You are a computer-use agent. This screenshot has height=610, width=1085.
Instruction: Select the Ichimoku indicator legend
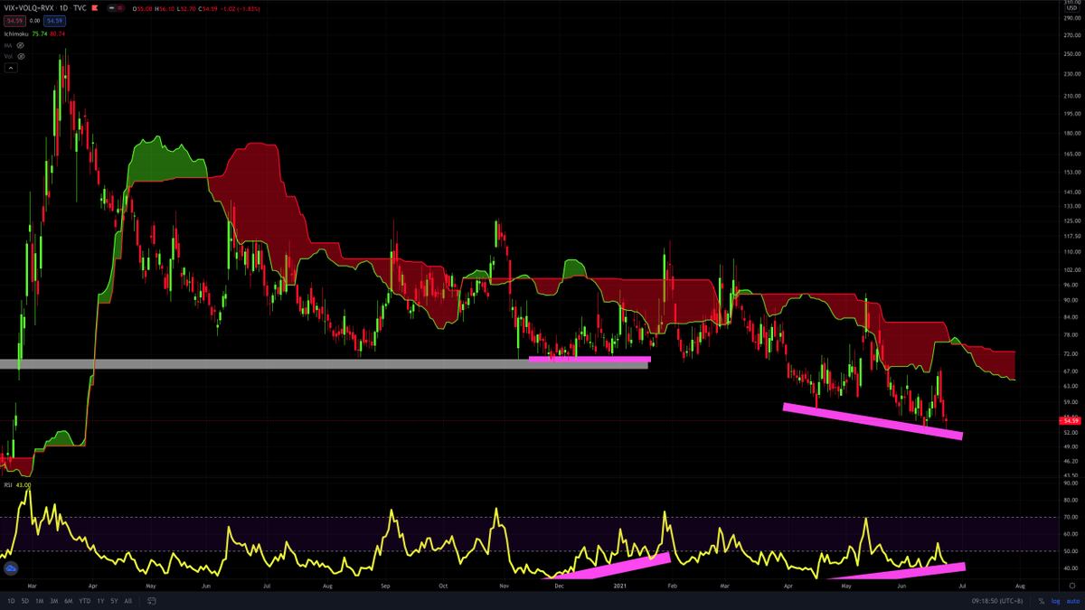[16, 33]
